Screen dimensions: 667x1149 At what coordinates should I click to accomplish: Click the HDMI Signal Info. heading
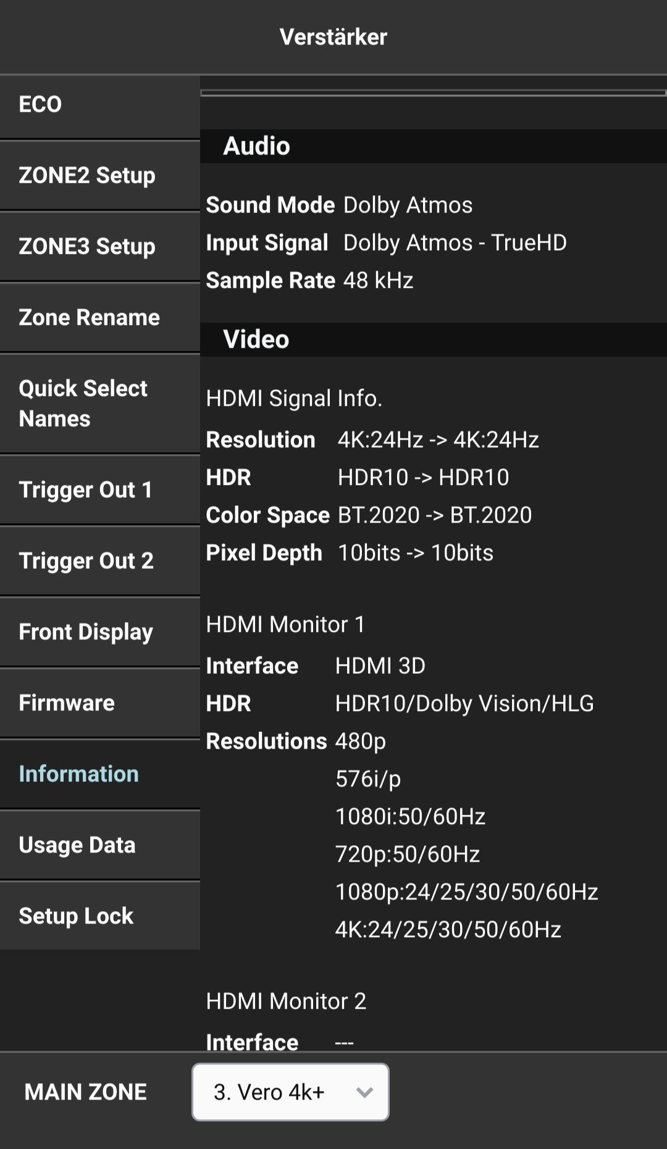[294, 398]
